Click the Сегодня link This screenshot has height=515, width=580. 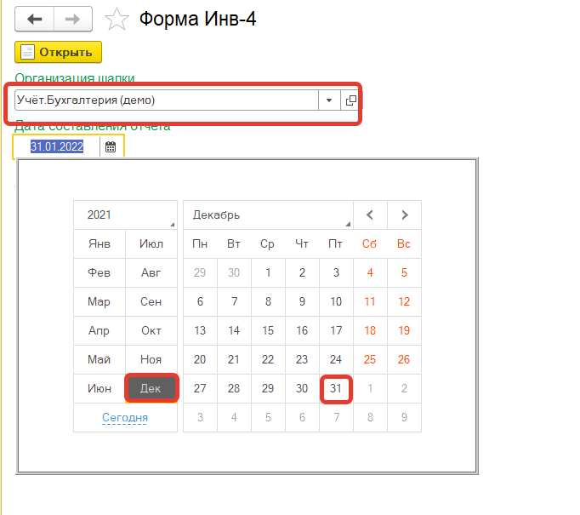click(x=125, y=417)
